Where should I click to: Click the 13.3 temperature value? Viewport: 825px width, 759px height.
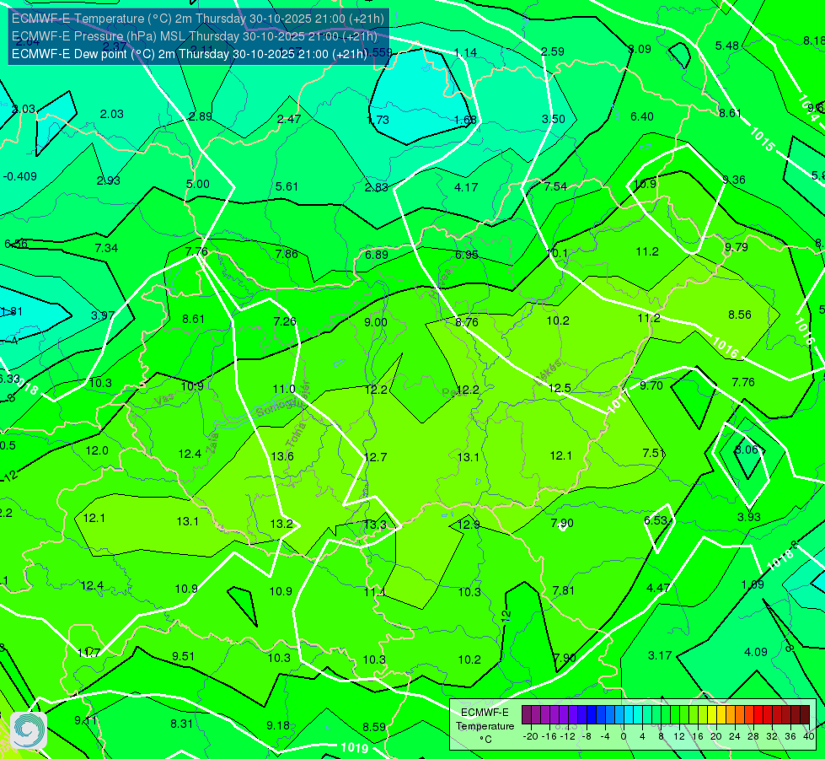tap(375, 525)
